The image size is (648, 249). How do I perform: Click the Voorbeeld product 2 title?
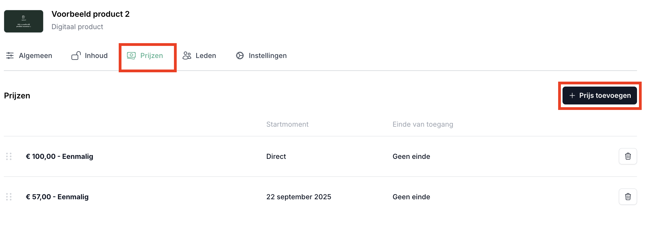click(90, 14)
